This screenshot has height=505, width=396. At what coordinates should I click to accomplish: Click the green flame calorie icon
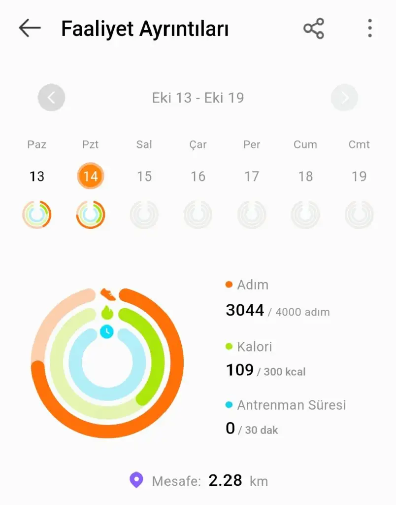click(107, 313)
